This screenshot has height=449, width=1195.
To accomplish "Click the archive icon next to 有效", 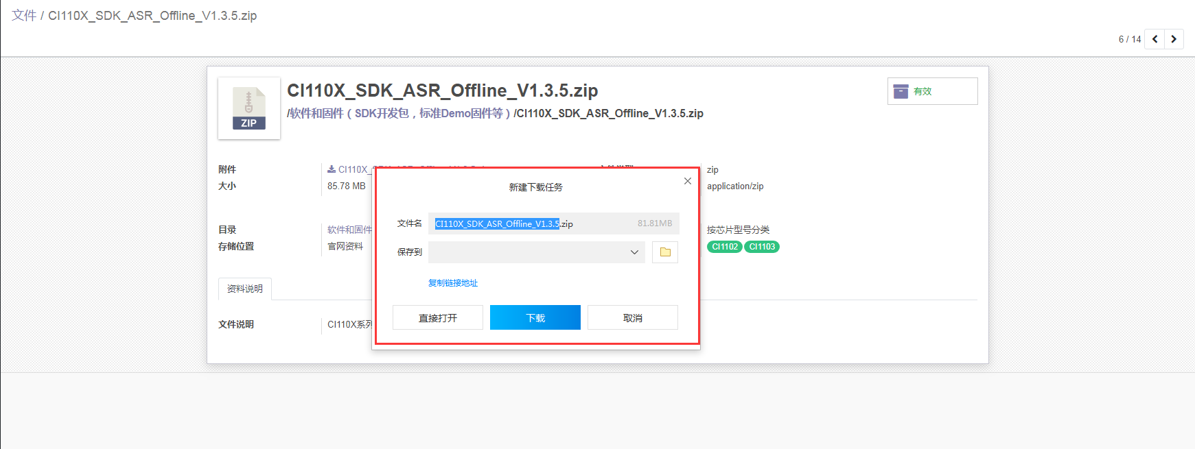I will point(901,91).
